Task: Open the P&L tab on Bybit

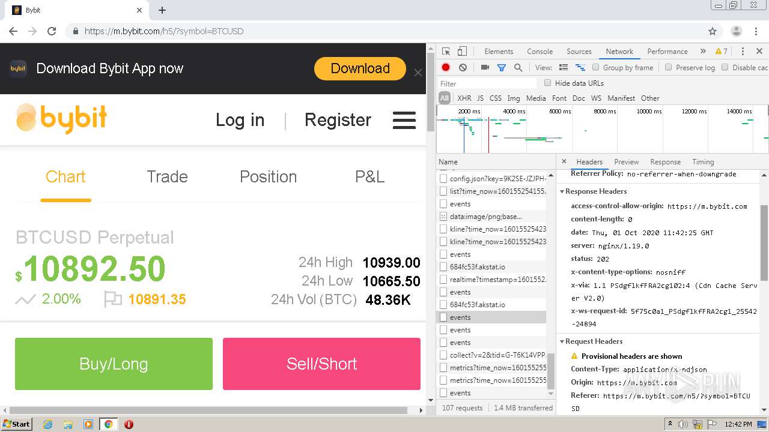Action: pyautogui.click(x=370, y=177)
